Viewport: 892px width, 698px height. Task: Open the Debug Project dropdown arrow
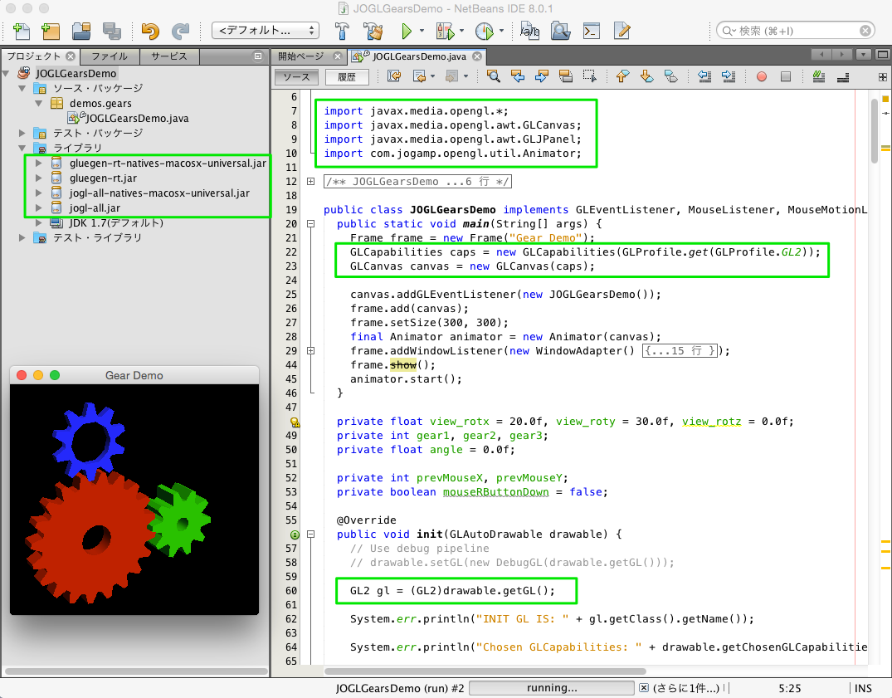click(x=461, y=31)
